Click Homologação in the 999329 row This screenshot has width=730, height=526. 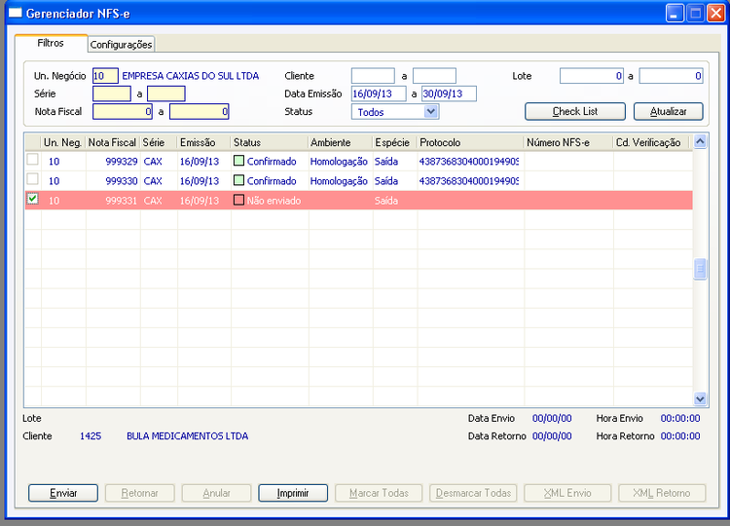pos(339,162)
